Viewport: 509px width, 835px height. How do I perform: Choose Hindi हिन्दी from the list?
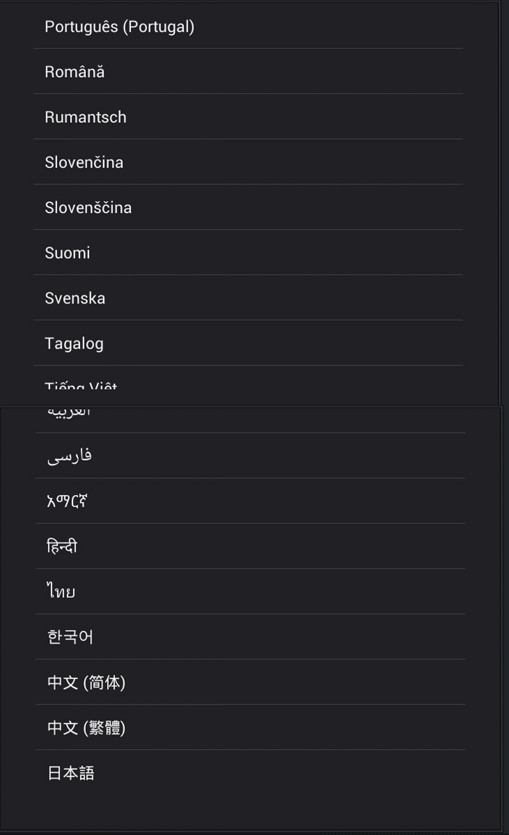click(250, 546)
